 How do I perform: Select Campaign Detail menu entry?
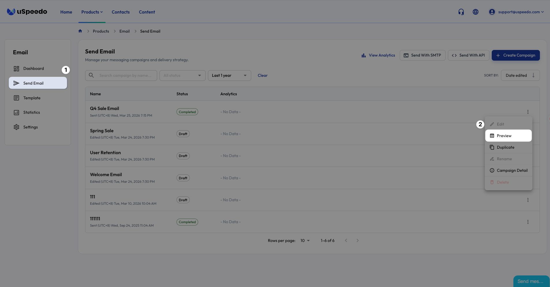click(x=512, y=171)
